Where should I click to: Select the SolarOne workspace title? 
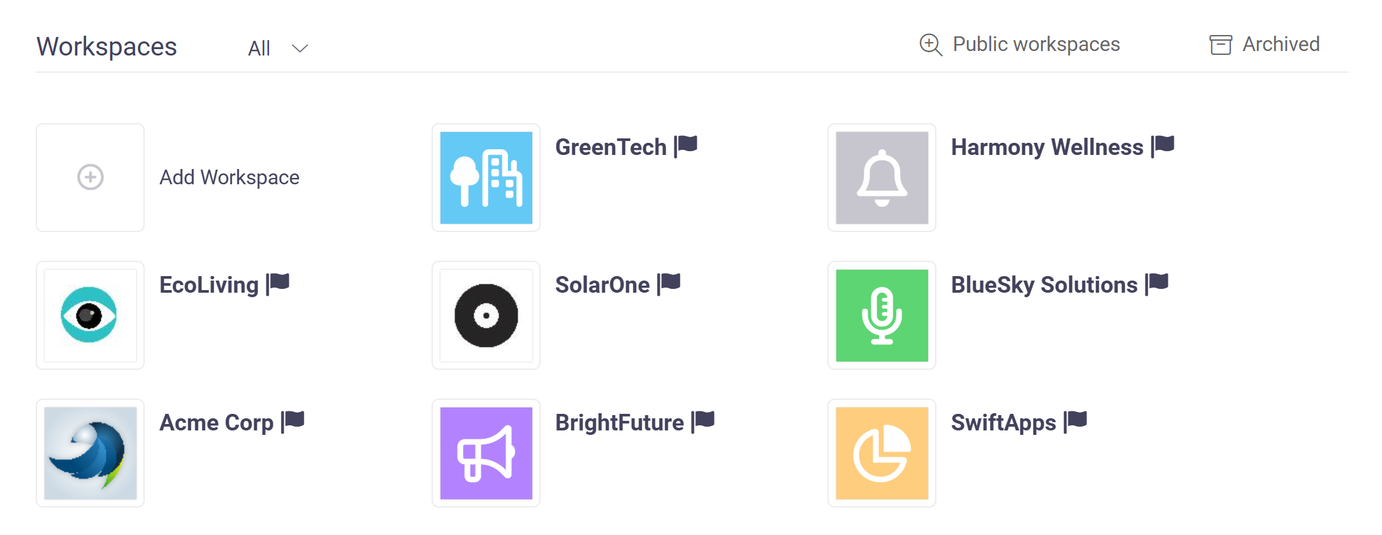click(602, 285)
